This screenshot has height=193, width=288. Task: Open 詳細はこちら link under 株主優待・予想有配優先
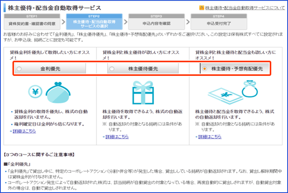click(209, 137)
